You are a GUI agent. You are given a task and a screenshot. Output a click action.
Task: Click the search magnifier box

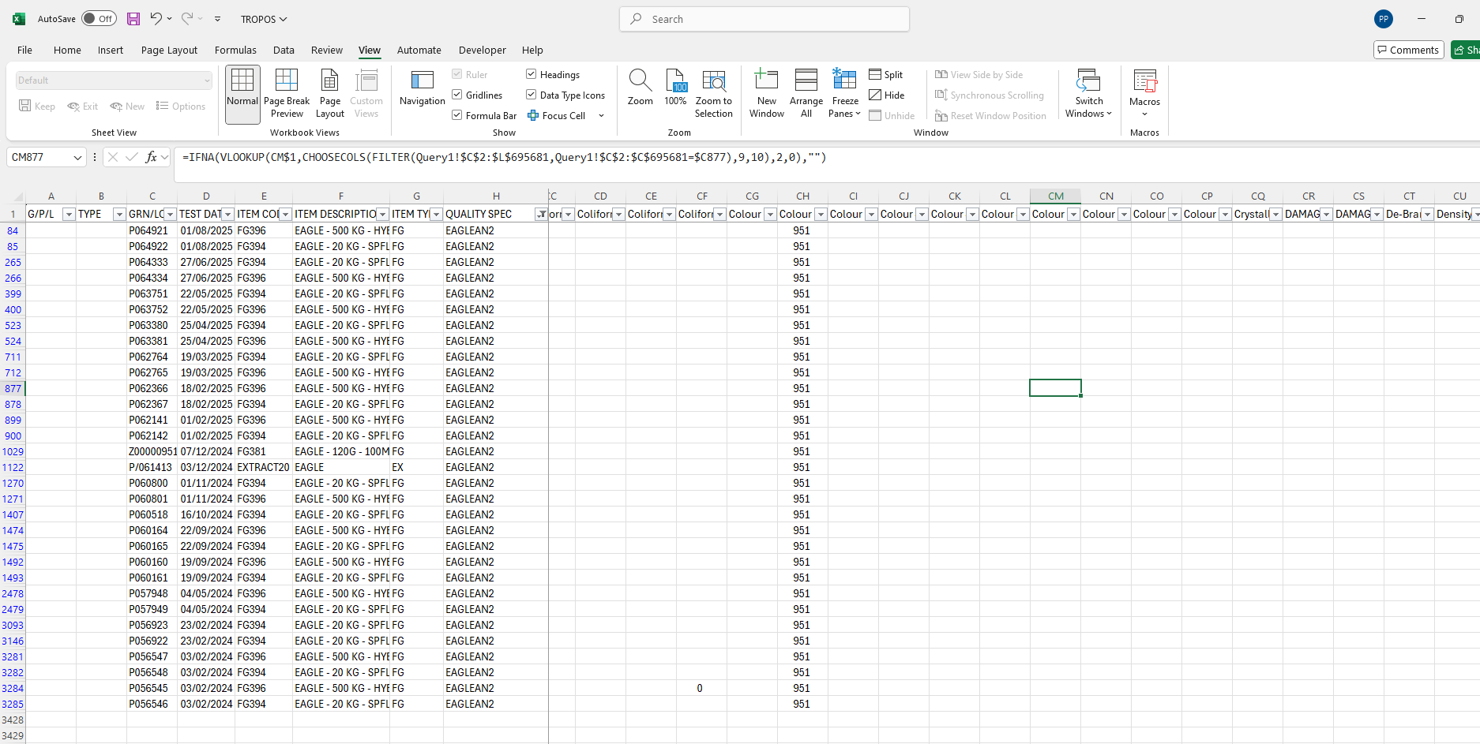click(x=764, y=19)
